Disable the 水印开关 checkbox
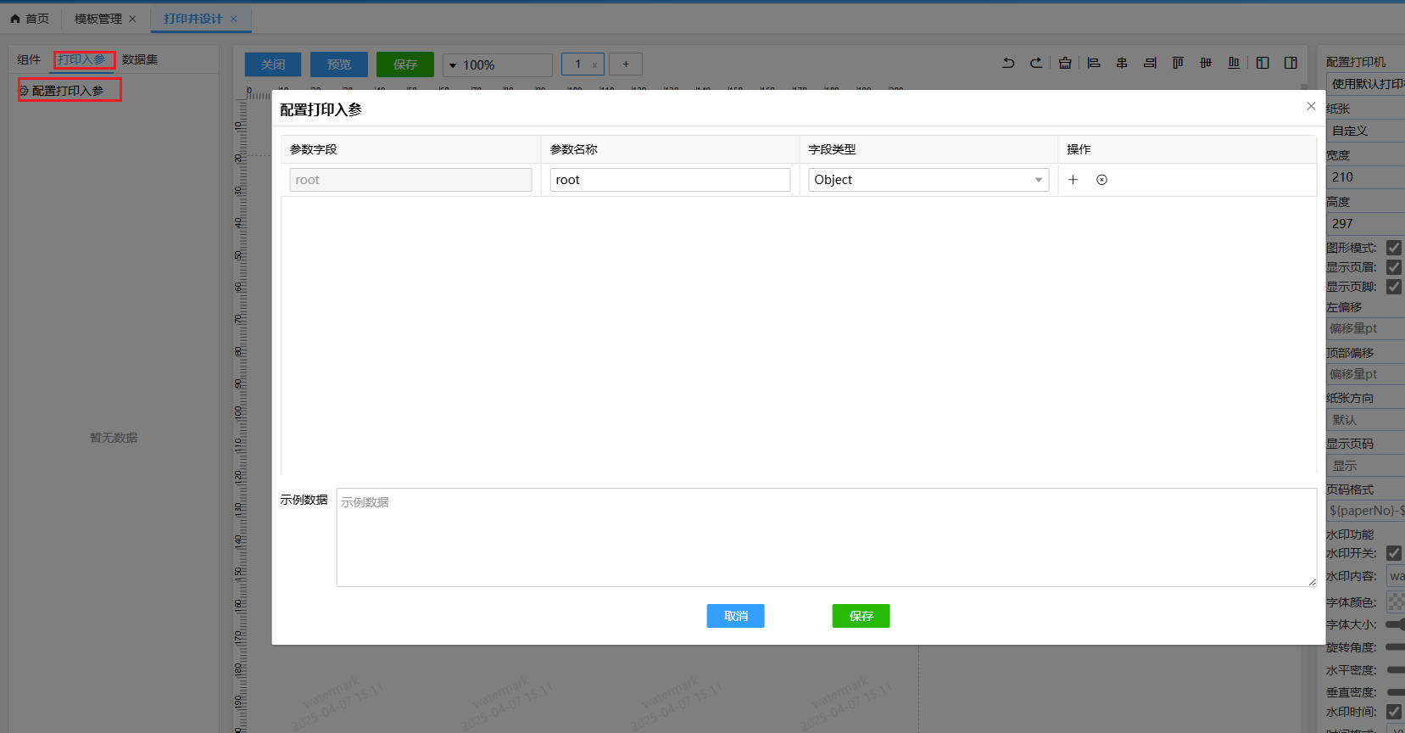The image size is (1405, 733). 1393,553
